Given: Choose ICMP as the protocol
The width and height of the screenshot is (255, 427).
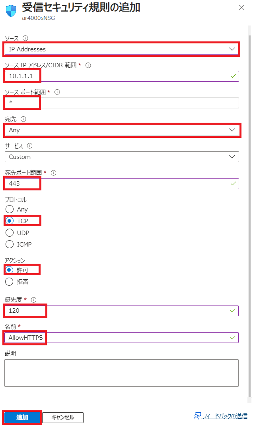Looking at the screenshot, I should [10, 244].
